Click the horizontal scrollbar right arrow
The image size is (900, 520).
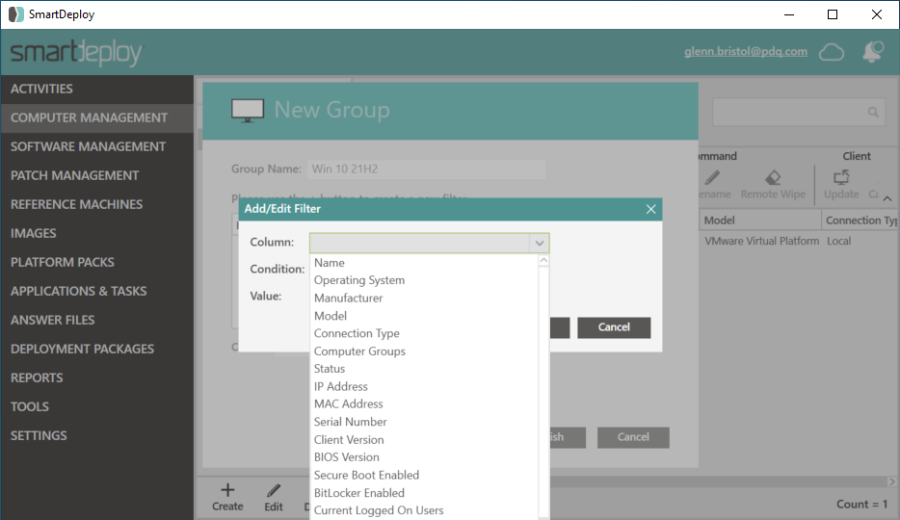pyautogui.click(x=891, y=481)
